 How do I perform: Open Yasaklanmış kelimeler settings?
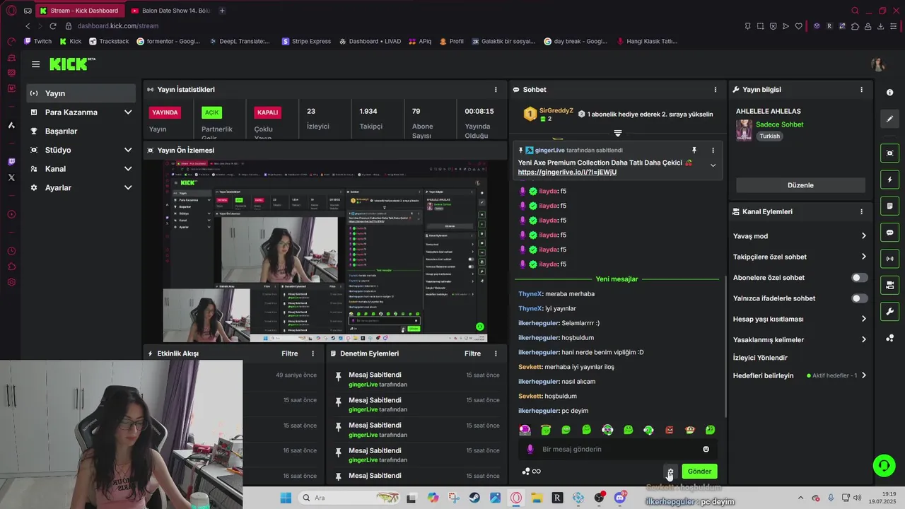[800, 339]
